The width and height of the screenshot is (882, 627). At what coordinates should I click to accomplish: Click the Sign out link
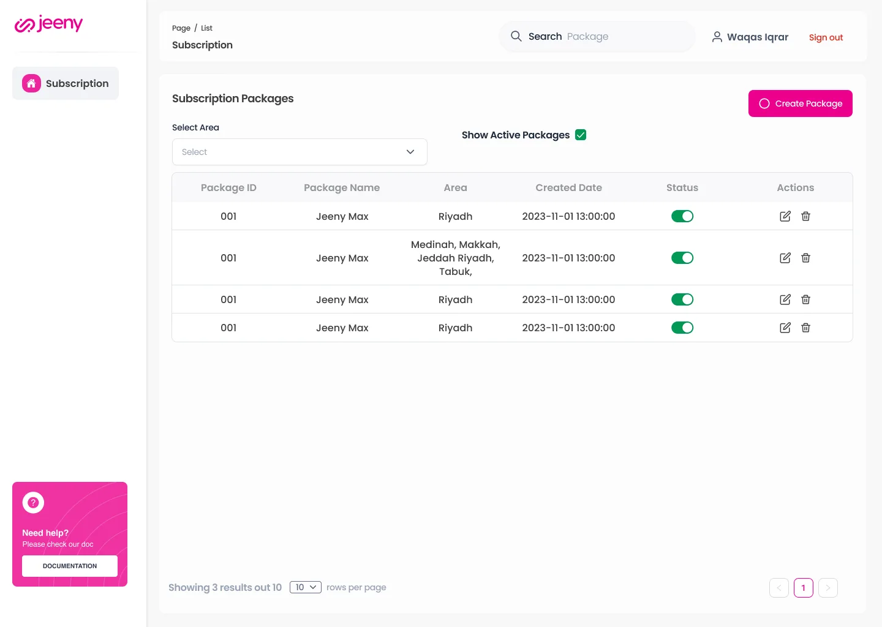(x=826, y=37)
